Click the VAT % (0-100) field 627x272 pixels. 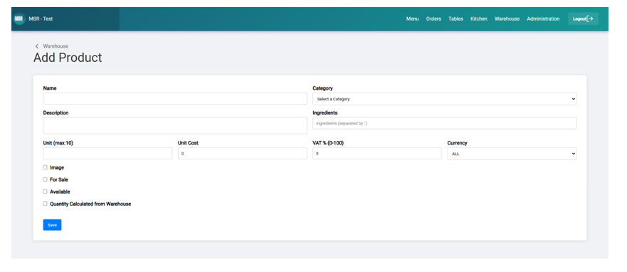(x=377, y=154)
